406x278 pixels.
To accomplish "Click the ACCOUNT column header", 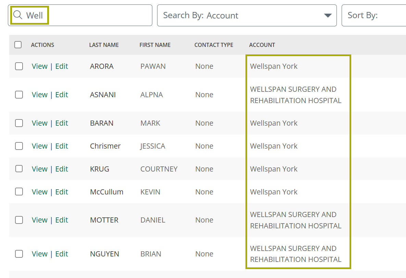I will pos(262,45).
